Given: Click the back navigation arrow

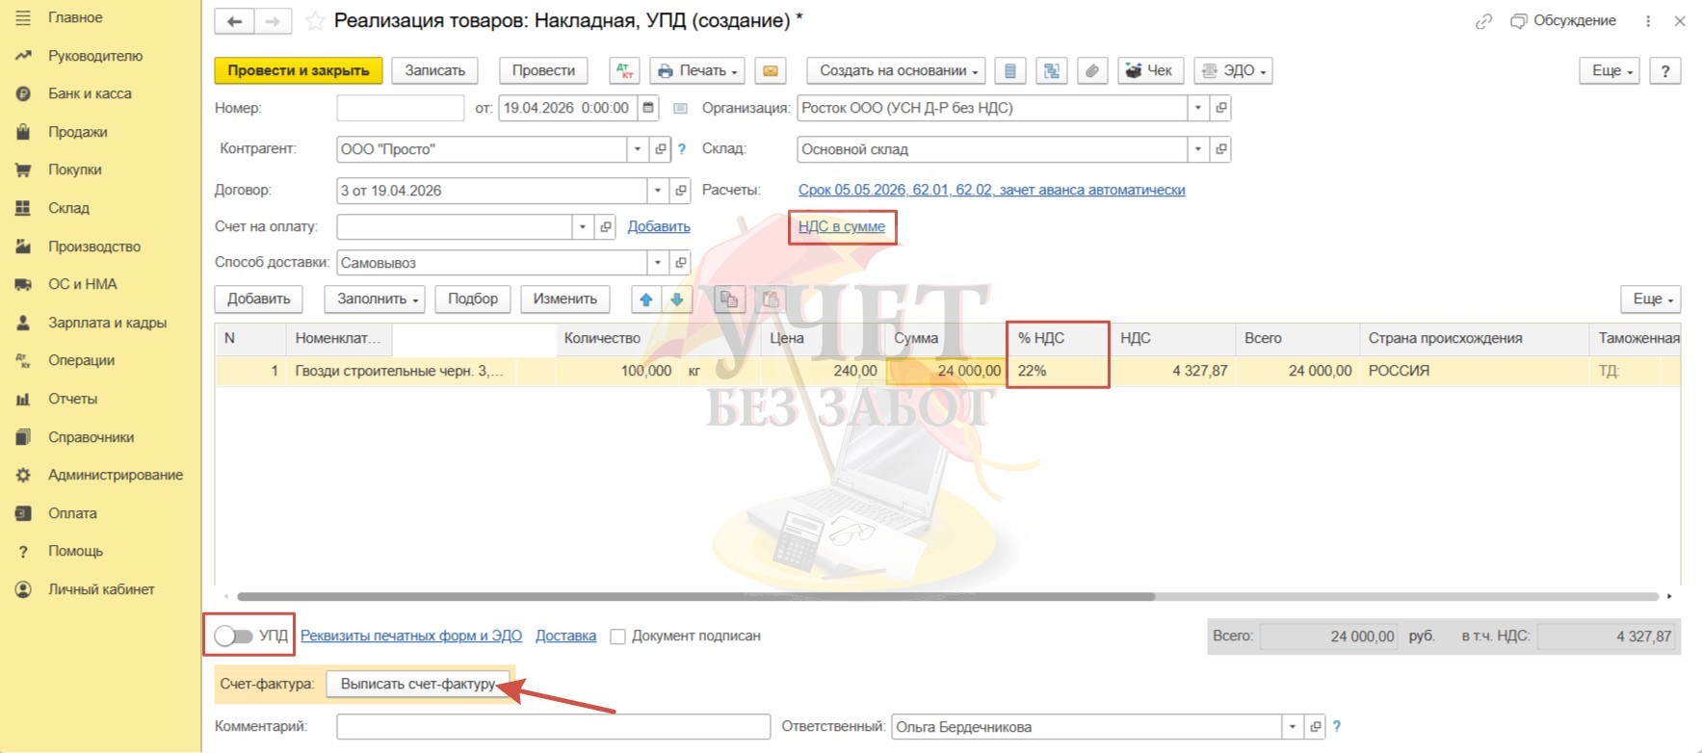Looking at the screenshot, I should pos(234,21).
